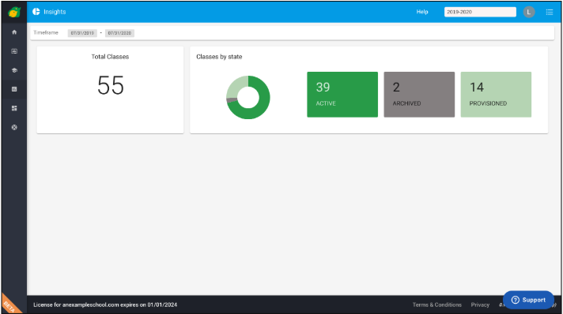Click the 14 Provisioned classes tile
The height and width of the screenshot is (314, 563).
coord(496,95)
